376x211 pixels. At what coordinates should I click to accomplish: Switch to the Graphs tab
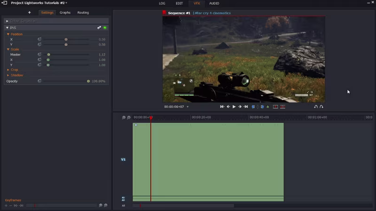[65, 13]
